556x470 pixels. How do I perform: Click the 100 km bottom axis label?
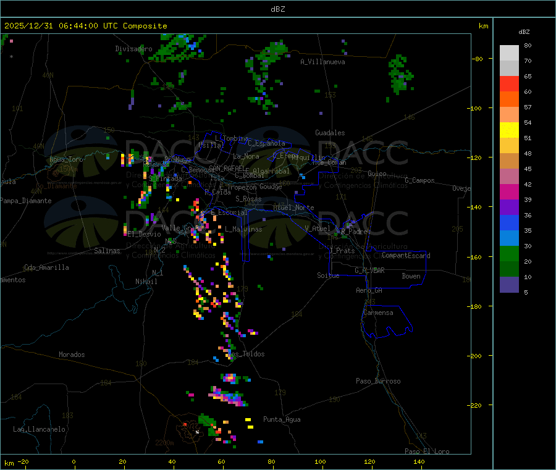point(320,461)
